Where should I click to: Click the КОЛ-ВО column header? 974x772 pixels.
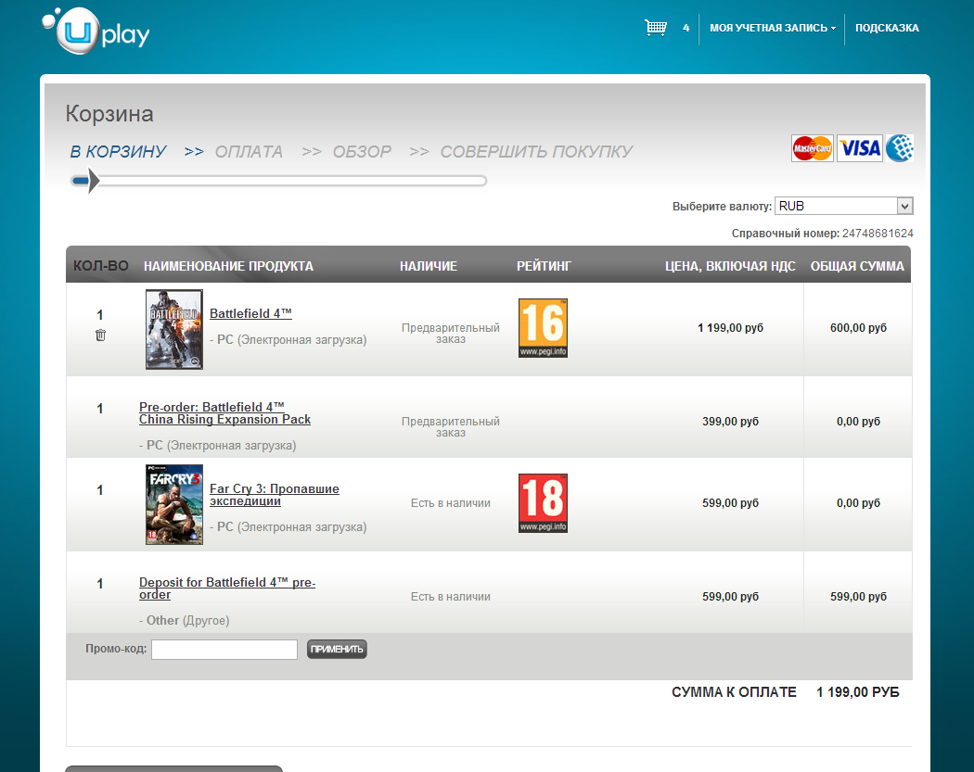click(100, 266)
